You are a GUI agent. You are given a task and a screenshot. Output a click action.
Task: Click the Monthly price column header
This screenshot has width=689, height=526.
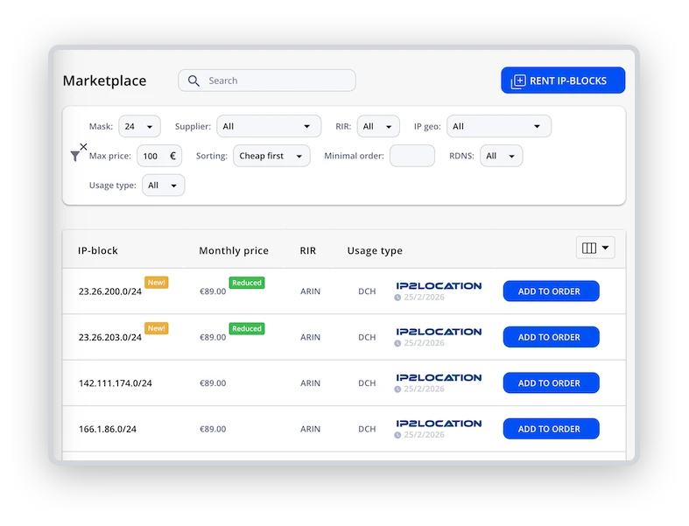(x=234, y=250)
